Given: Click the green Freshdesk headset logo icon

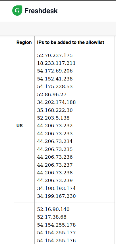Looking at the screenshot, I should click(x=17, y=11).
